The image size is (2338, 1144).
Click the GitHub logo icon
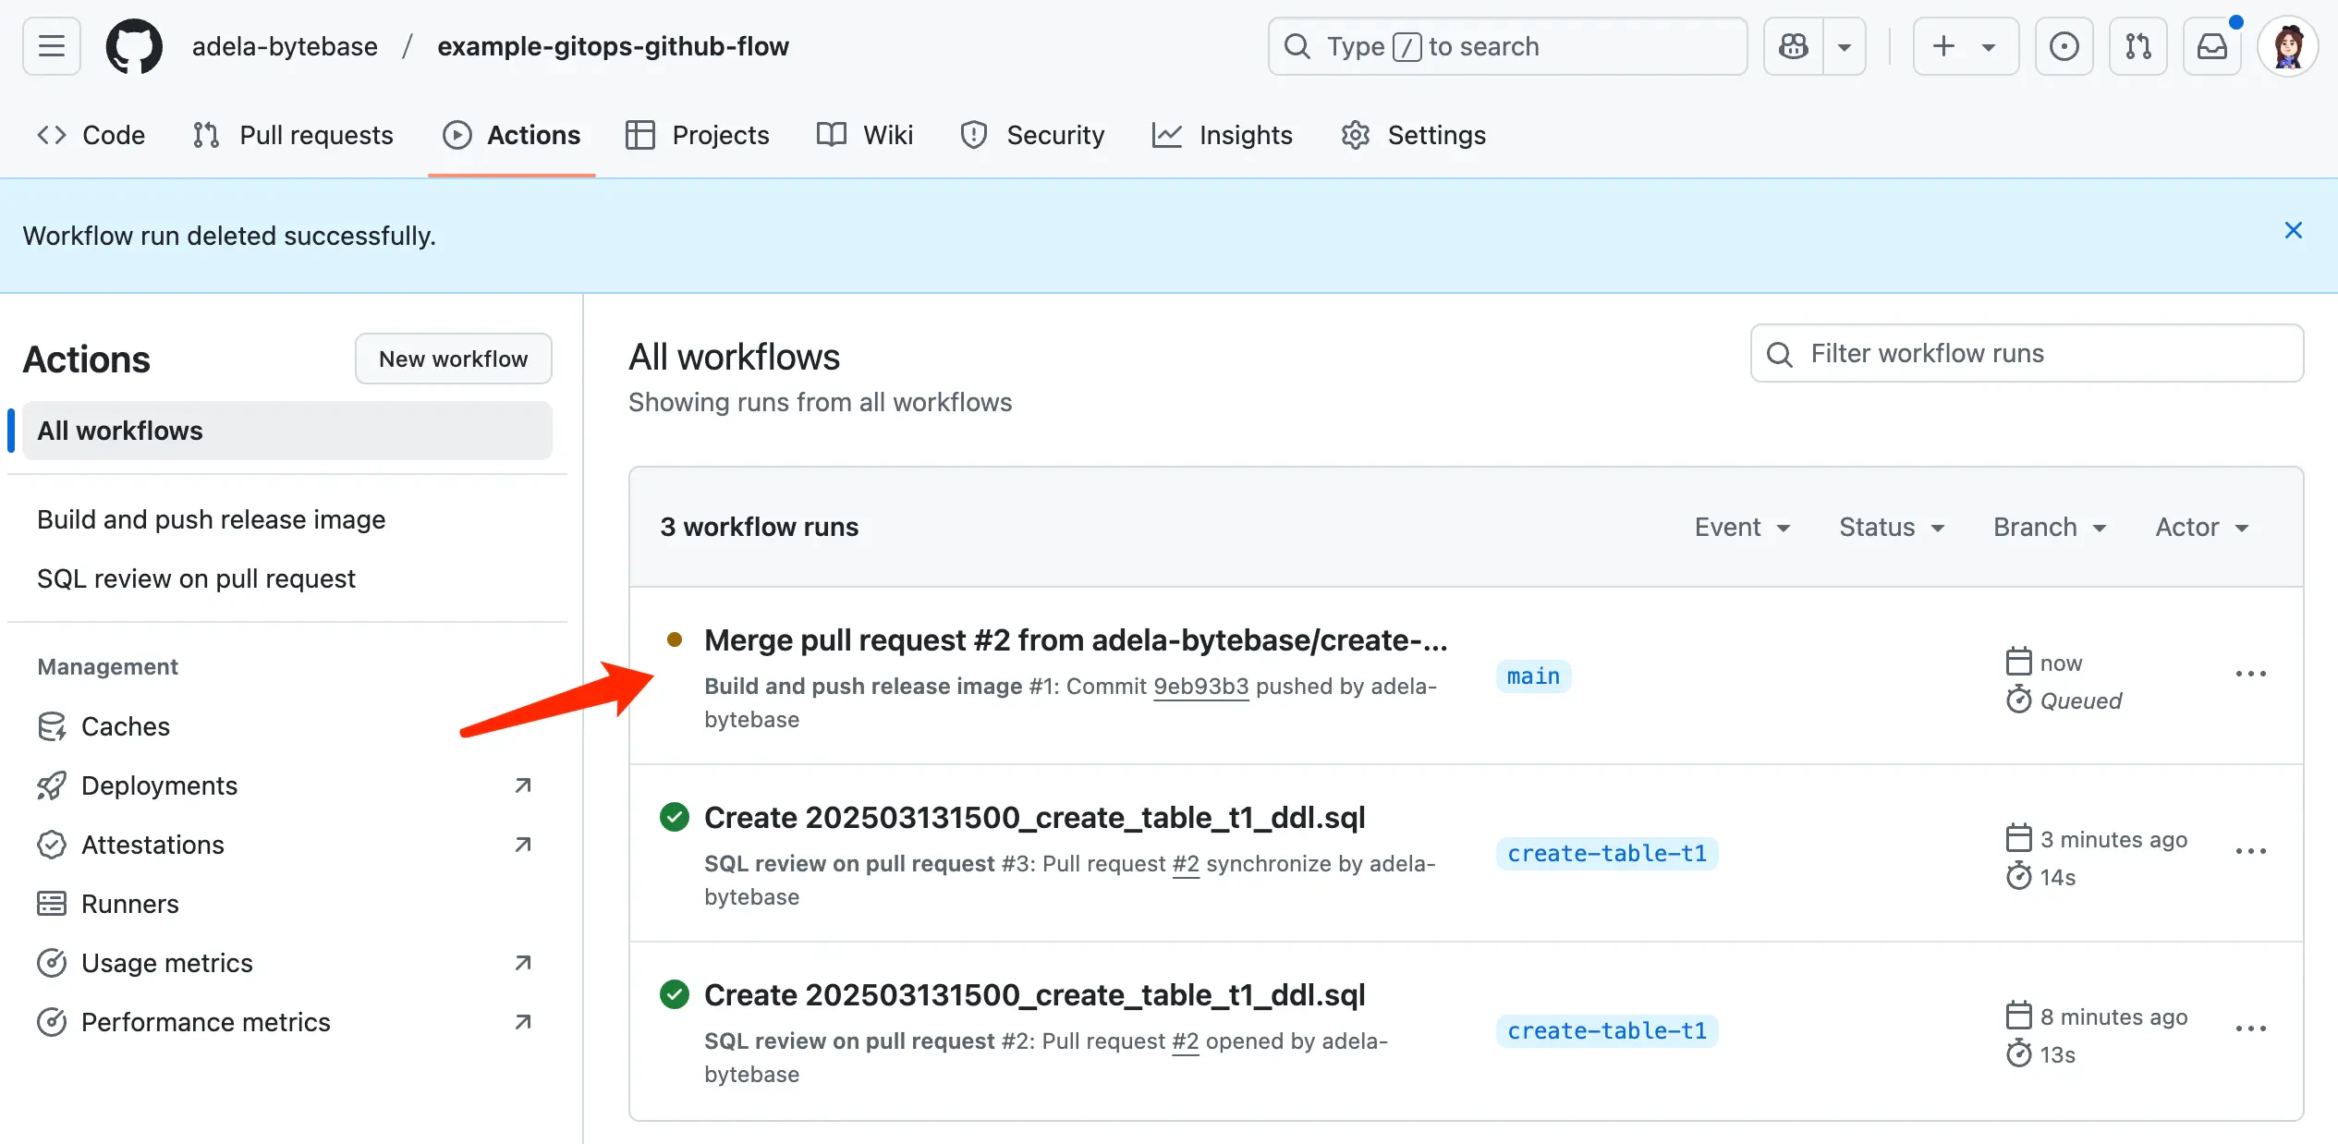134,46
